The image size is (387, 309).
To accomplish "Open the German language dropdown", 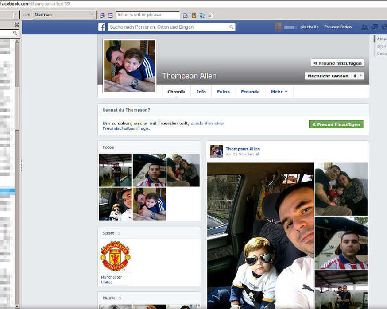I will pos(64,15).
